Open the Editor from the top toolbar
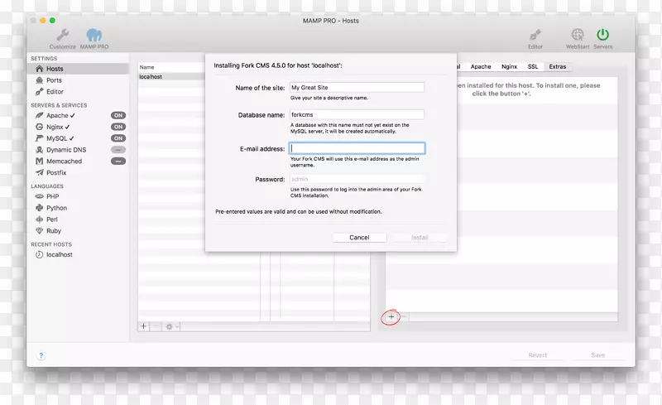This screenshot has height=405, width=662. point(535,35)
